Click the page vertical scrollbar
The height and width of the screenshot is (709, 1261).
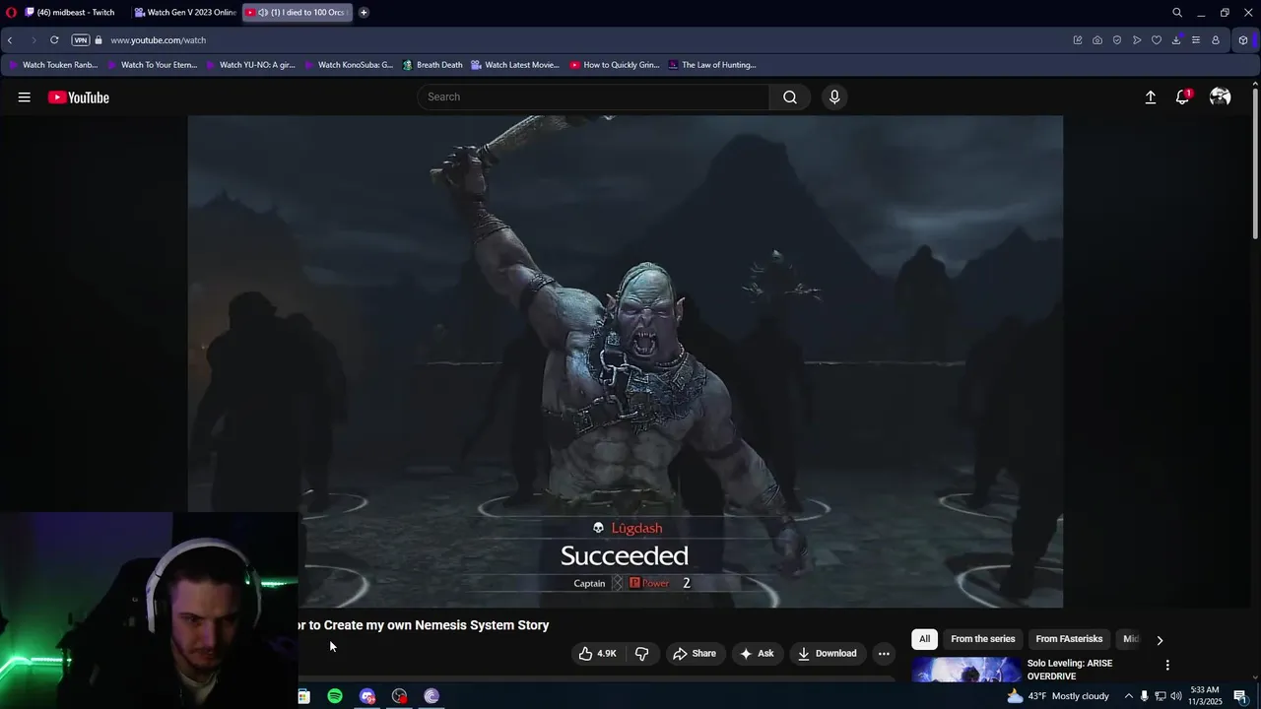(1255, 162)
